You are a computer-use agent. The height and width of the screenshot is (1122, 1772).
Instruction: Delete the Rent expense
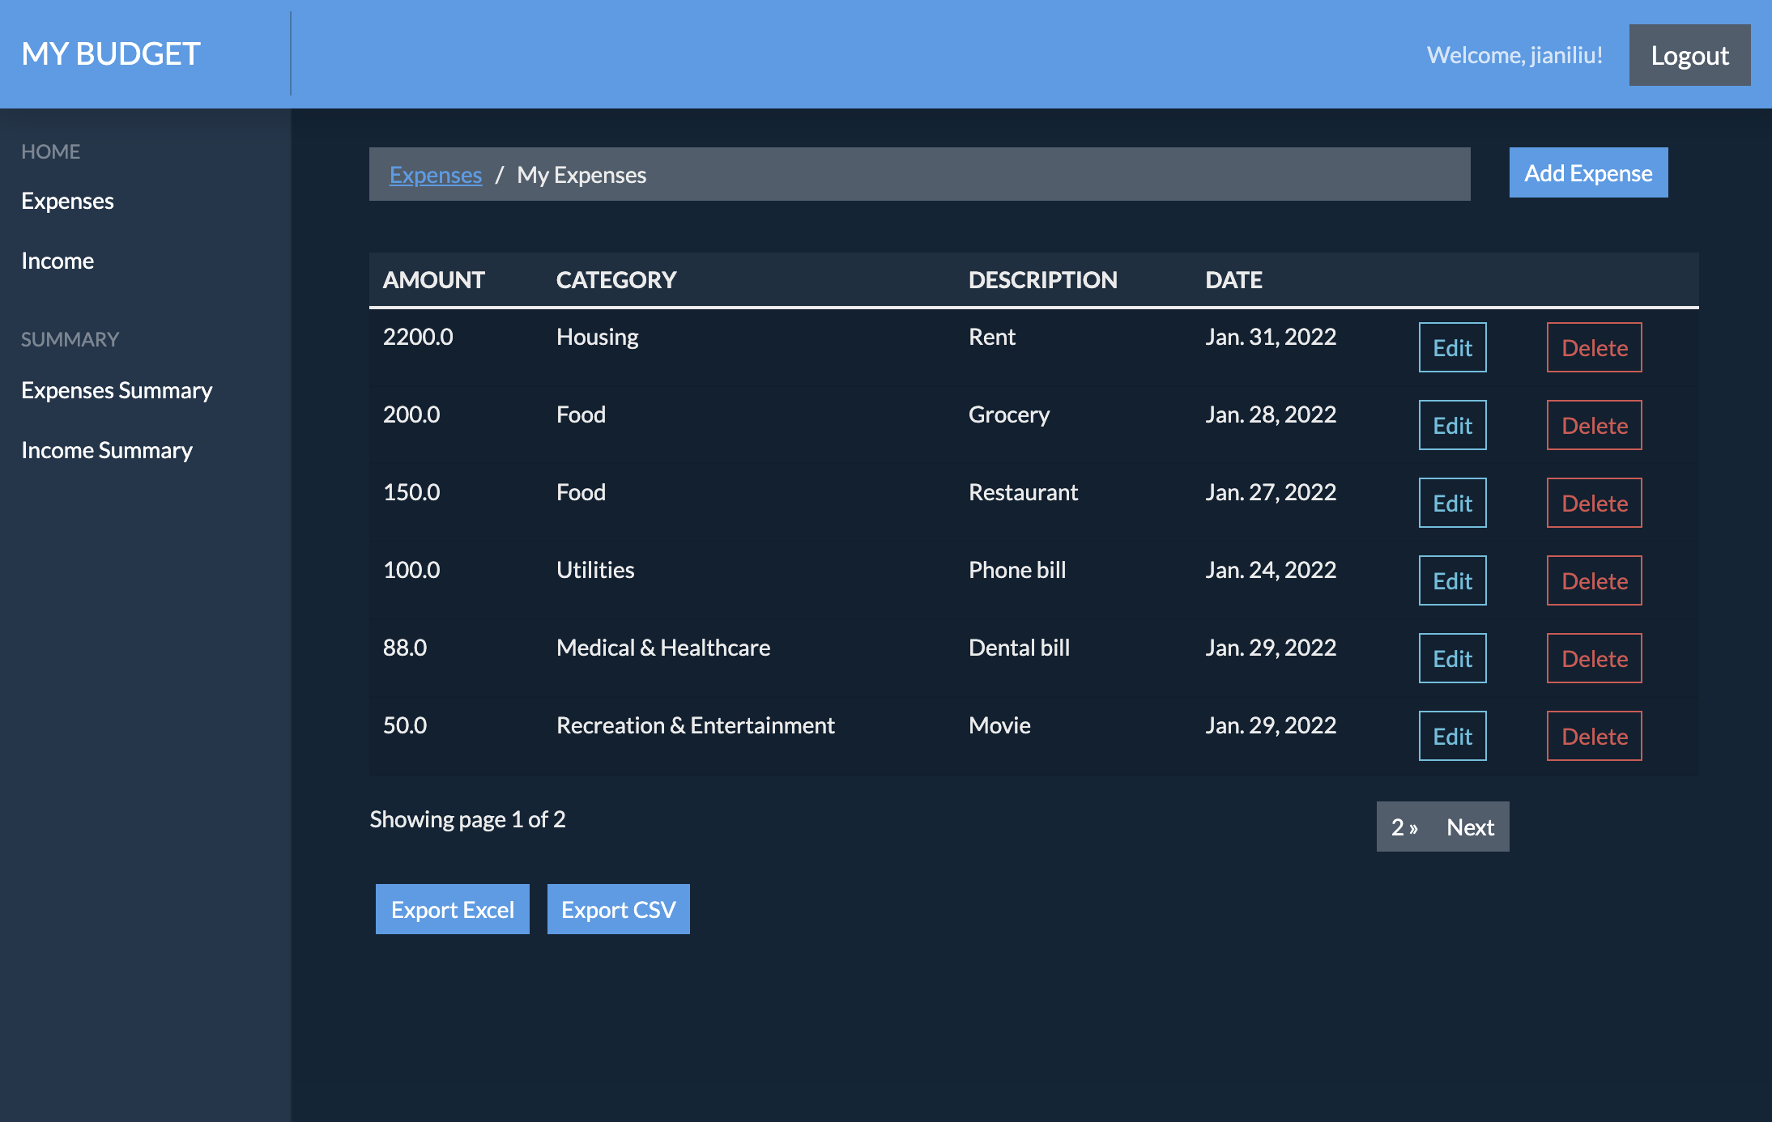click(x=1593, y=348)
